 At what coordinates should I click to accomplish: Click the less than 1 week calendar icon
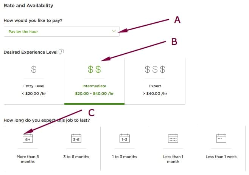tap(221, 139)
